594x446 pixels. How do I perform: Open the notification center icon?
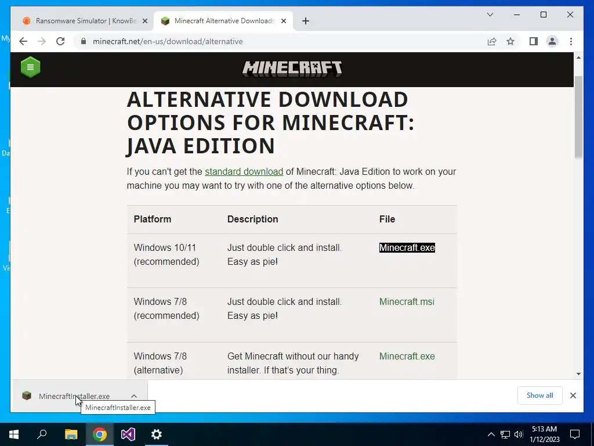[575, 434]
